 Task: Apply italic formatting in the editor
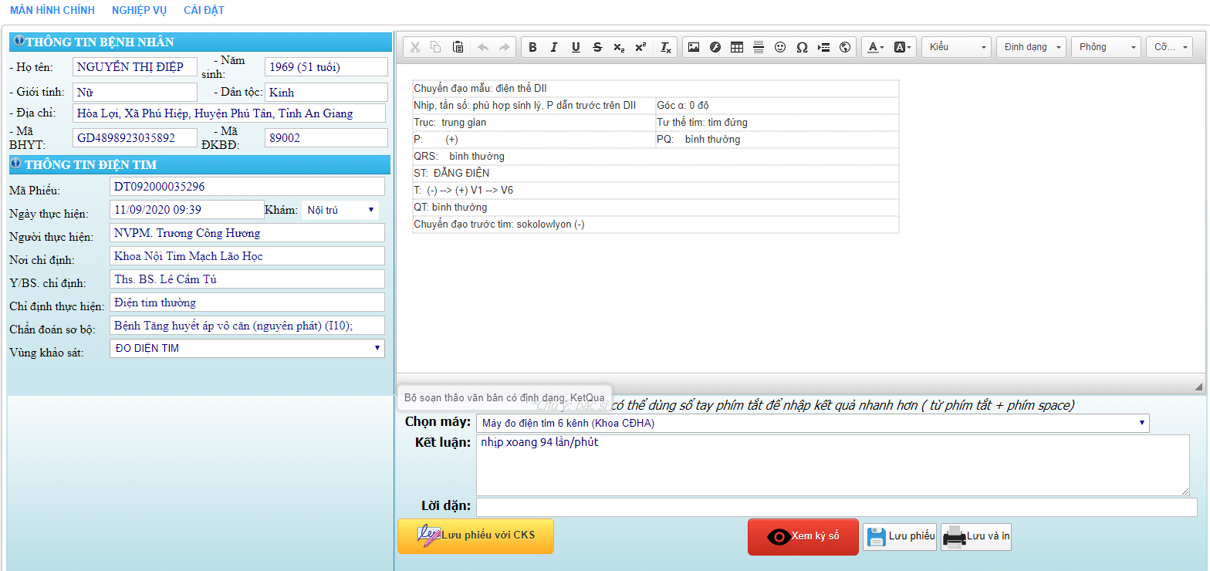point(553,47)
